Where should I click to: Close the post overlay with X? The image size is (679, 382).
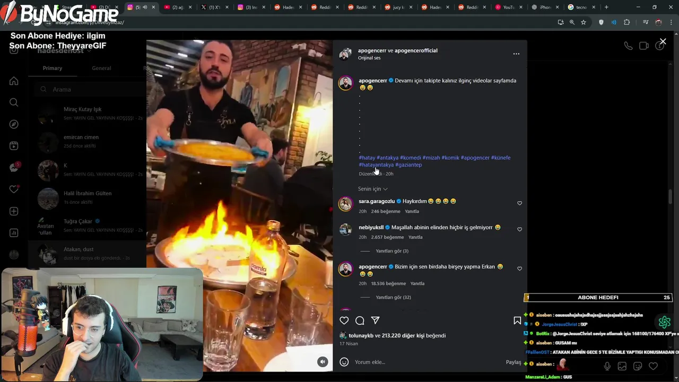pos(663,41)
